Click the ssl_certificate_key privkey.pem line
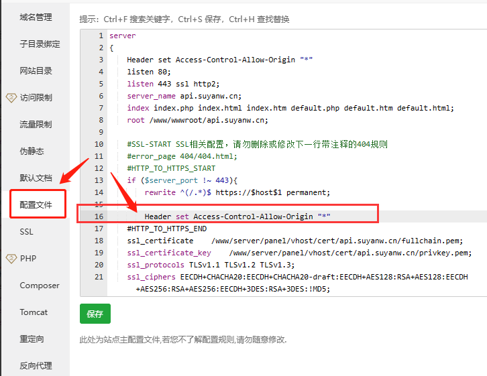 [299, 253]
